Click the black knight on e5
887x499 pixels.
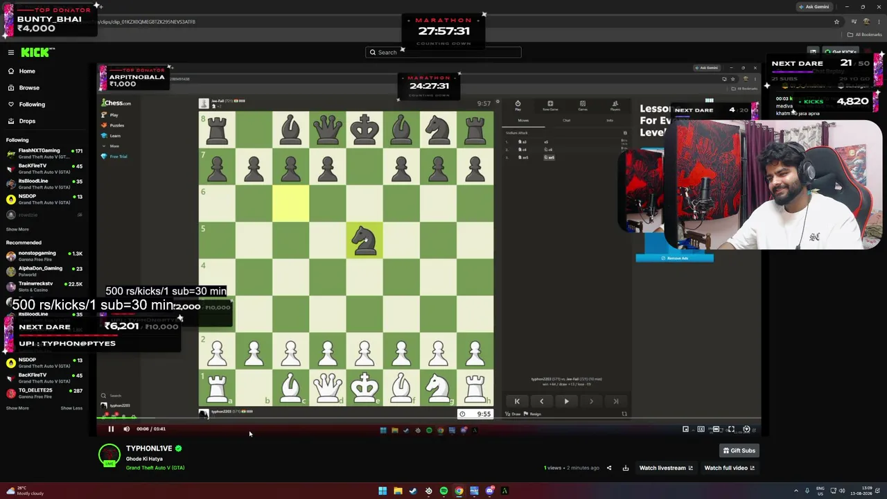[365, 240]
